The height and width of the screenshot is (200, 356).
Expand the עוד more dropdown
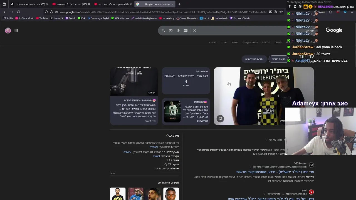(224, 42)
